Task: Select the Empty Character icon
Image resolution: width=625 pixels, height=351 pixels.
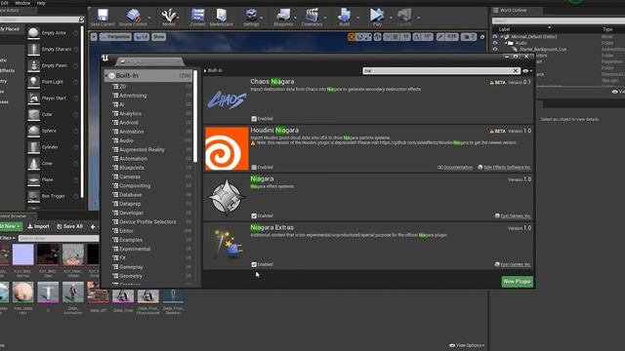Action: (33, 49)
